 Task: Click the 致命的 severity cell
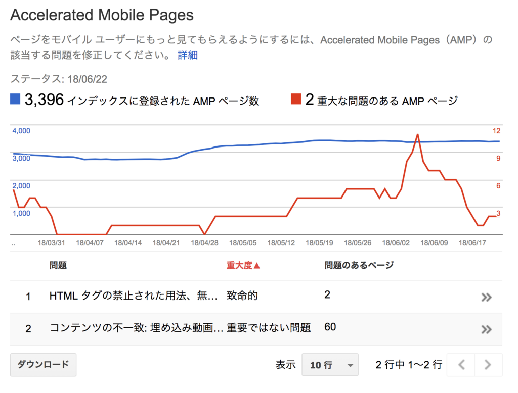[x=242, y=296]
